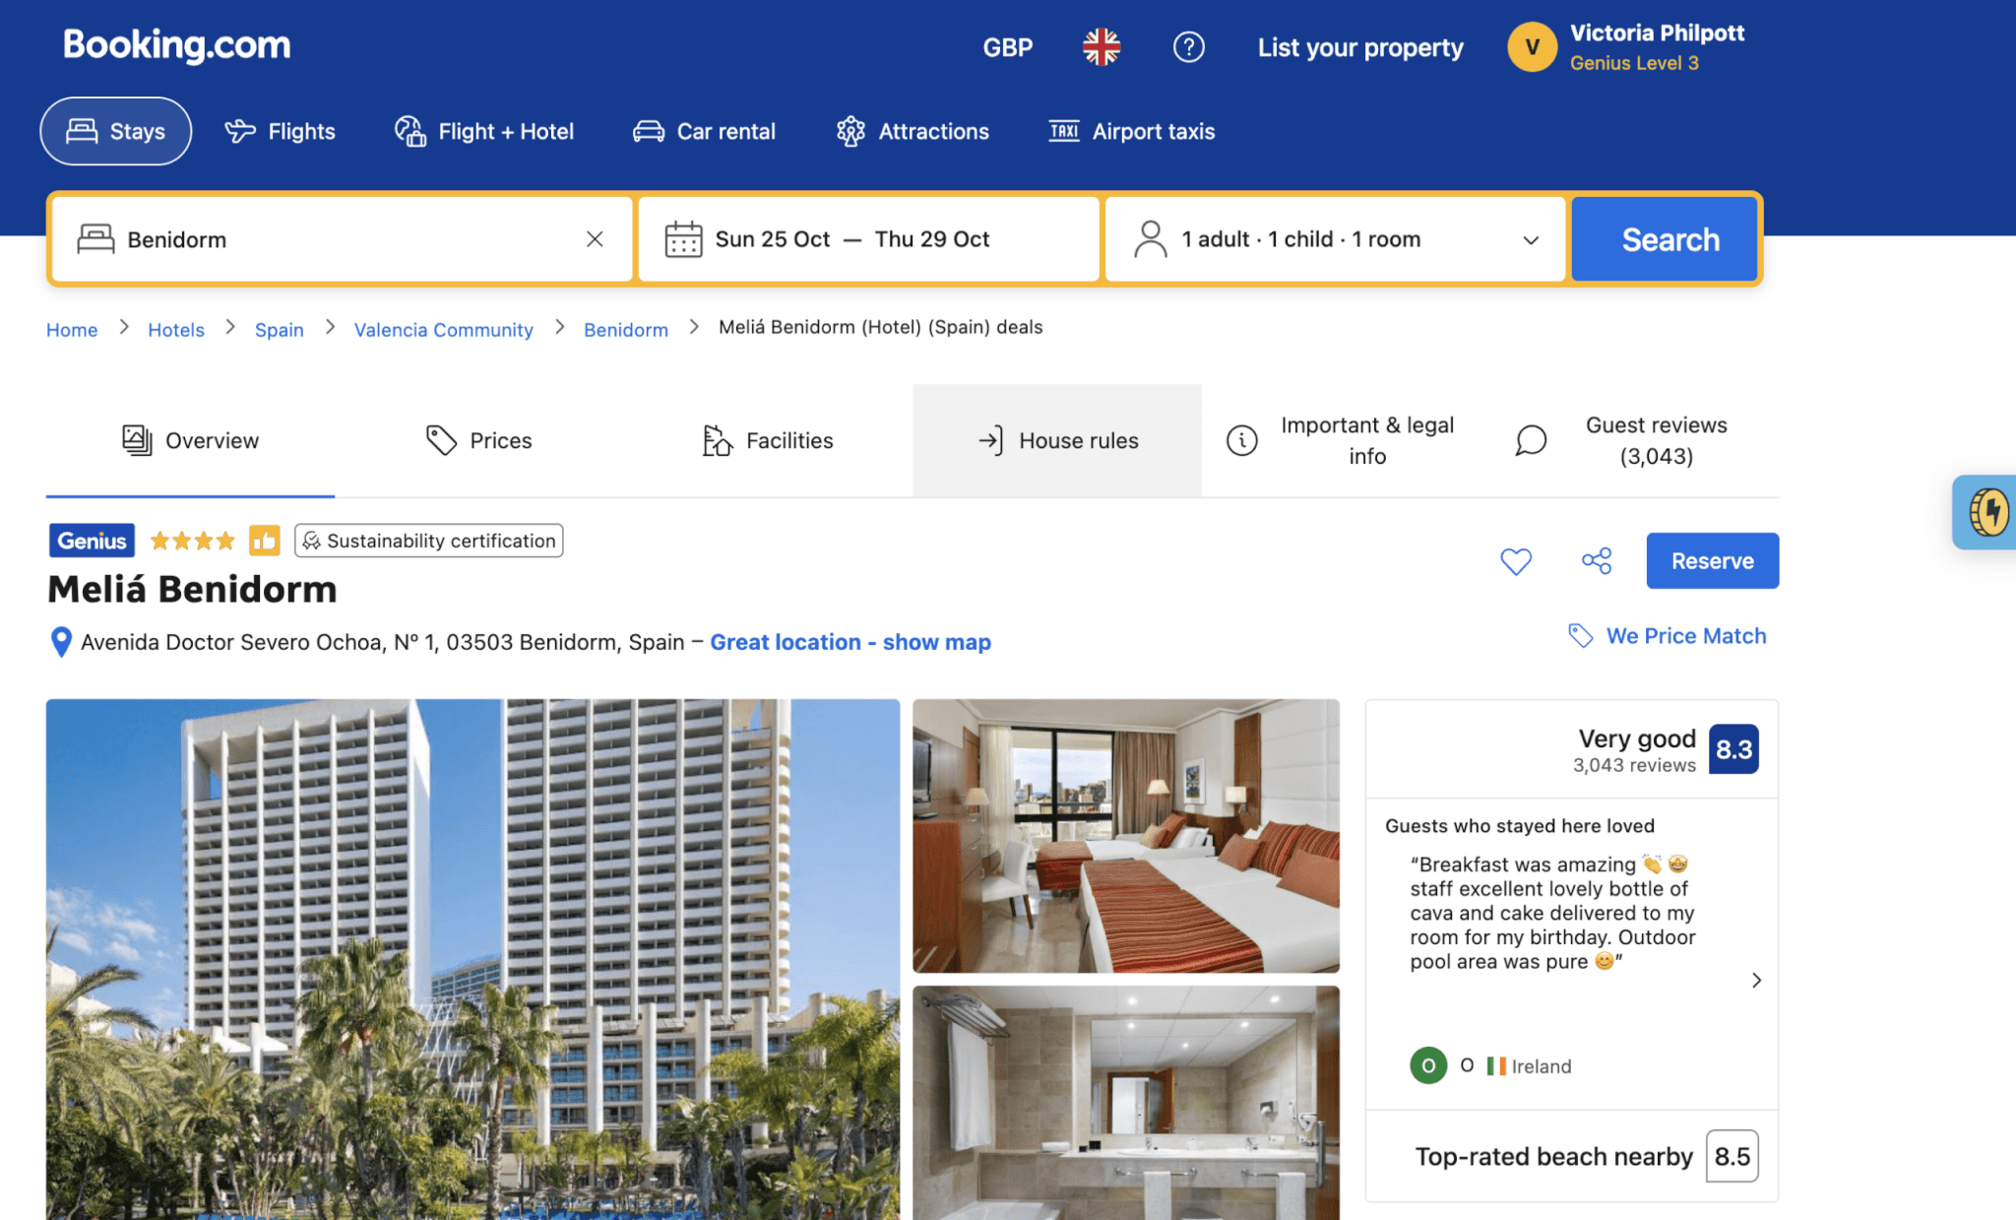Change currency via GBP selector
Image resolution: width=2016 pixels, height=1220 pixels.
click(1007, 47)
